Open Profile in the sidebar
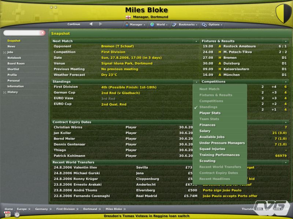Image resolution: width=293 pixels, height=219 pixels. click(12, 75)
